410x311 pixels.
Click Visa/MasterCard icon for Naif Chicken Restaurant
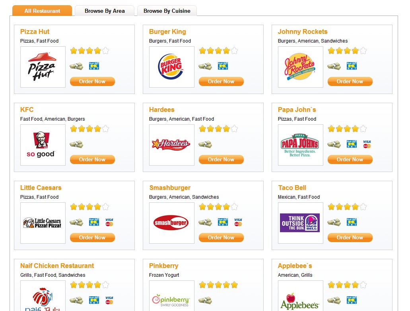(109, 300)
